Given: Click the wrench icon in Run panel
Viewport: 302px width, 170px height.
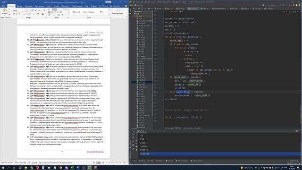Looking at the screenshot, I should point(133,137).
